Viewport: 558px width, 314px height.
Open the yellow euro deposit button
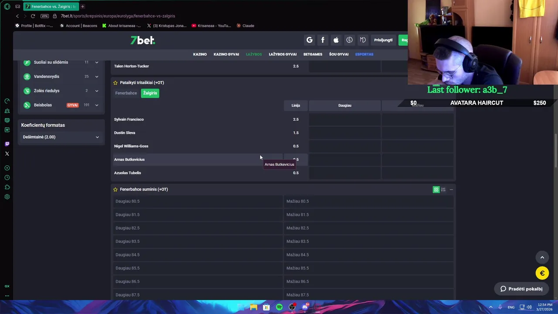click(542, 273)
